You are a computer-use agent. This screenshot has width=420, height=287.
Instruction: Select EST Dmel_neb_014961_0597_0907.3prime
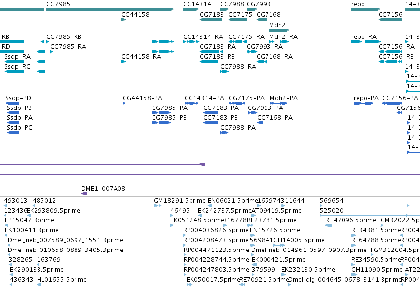(253, 255)
